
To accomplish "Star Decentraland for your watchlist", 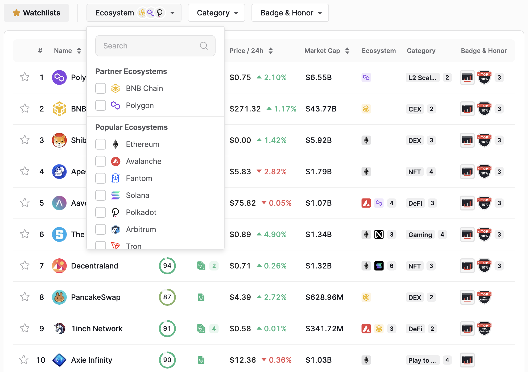I will tap(25, 266).
